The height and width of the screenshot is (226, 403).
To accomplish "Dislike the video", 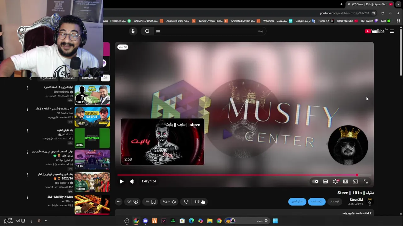I will tap(186, 202).
